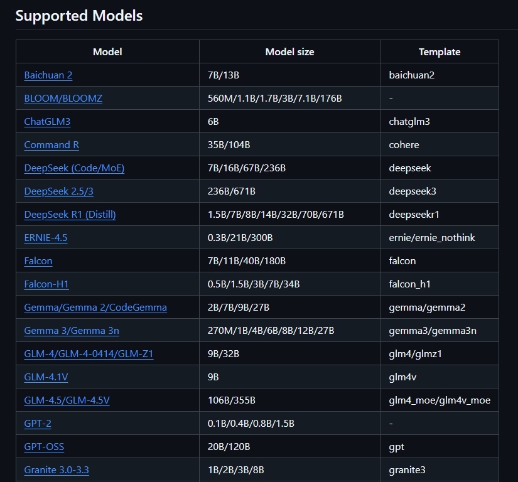Screen dimensions: 518x482
Task: Select the 1B/2B/3B/8B size cell
Action: click(x=289, y=469)
